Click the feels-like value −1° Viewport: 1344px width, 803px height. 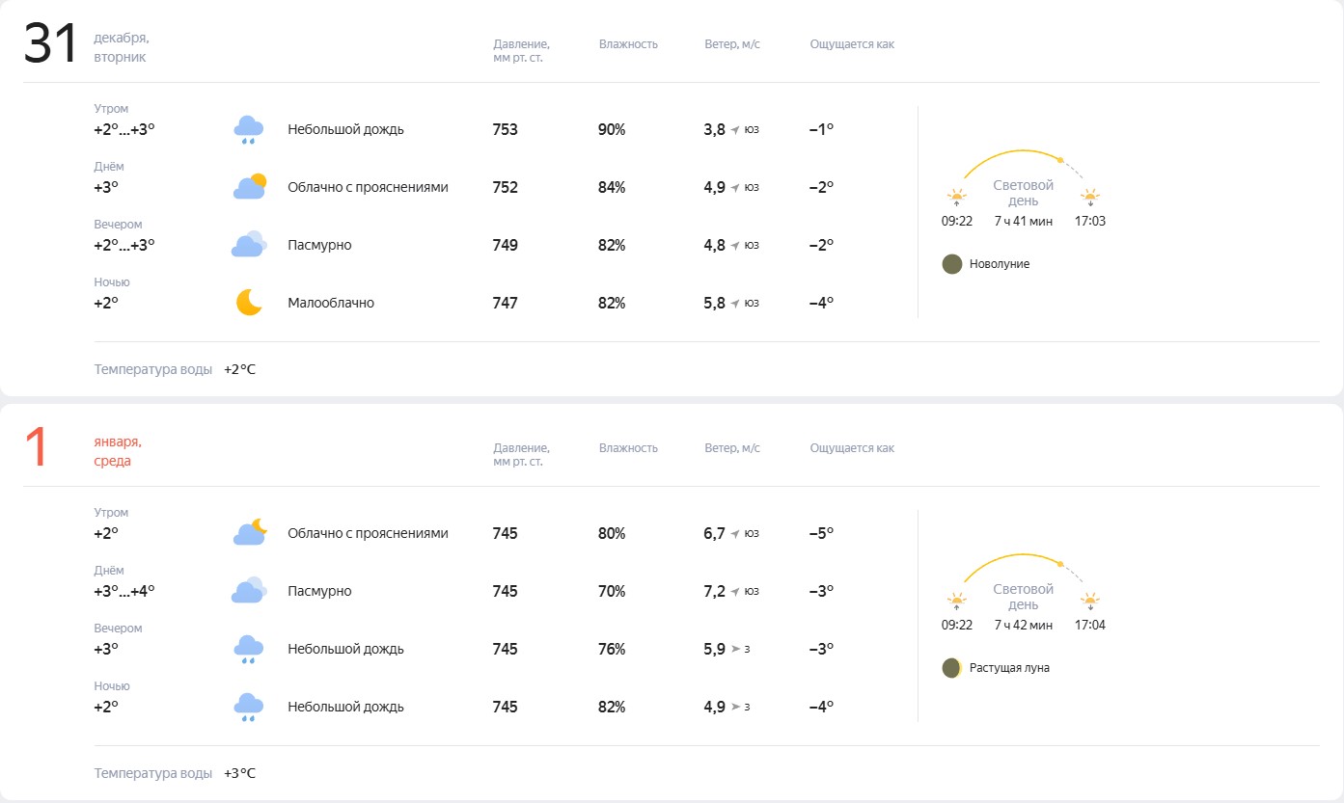[821, 129]
